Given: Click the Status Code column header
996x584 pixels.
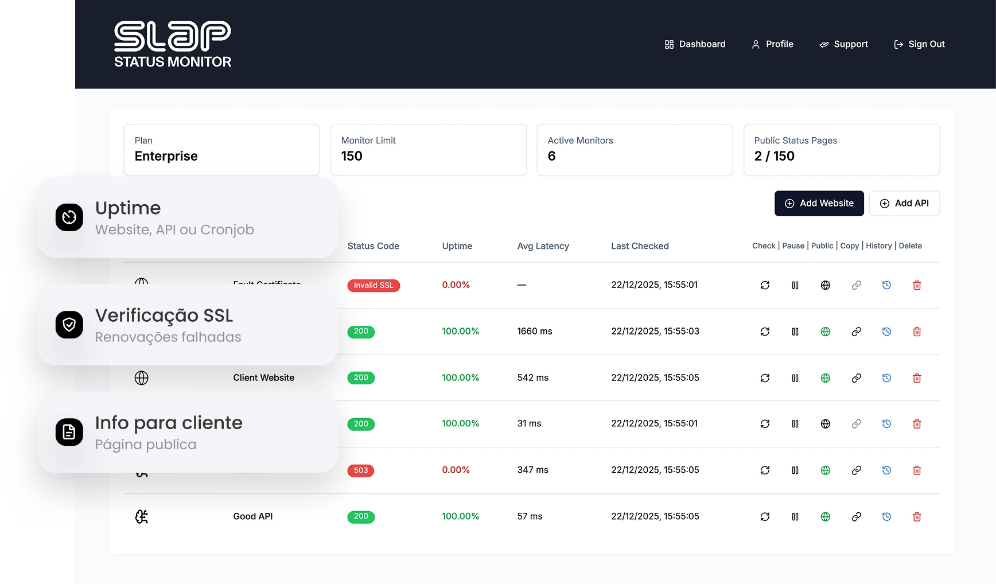Looking at the screenshot, I should pyautogui.click(x=373, y=246).
